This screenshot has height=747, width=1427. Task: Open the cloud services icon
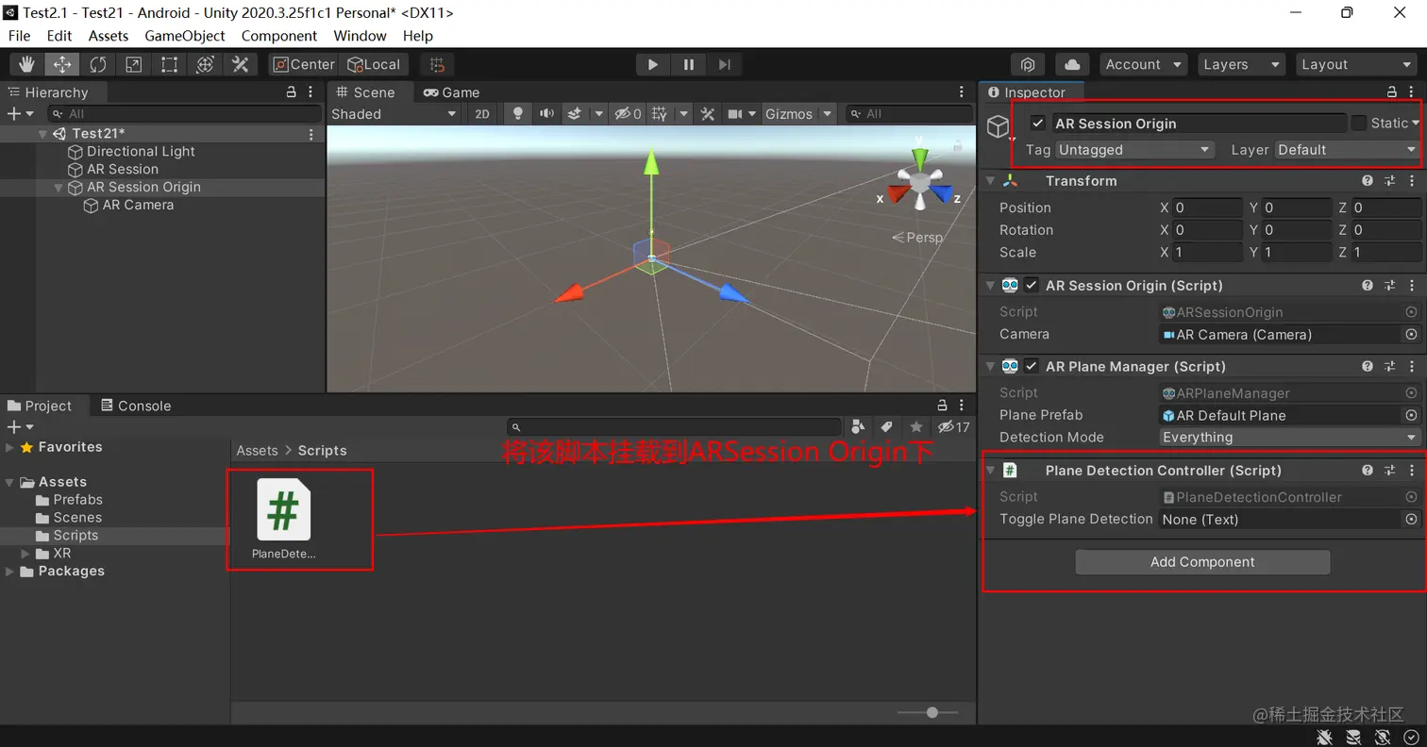[x=1072, y=64]
